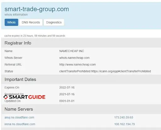Click the 2021-07-16 registration date

tap(67, 94)
